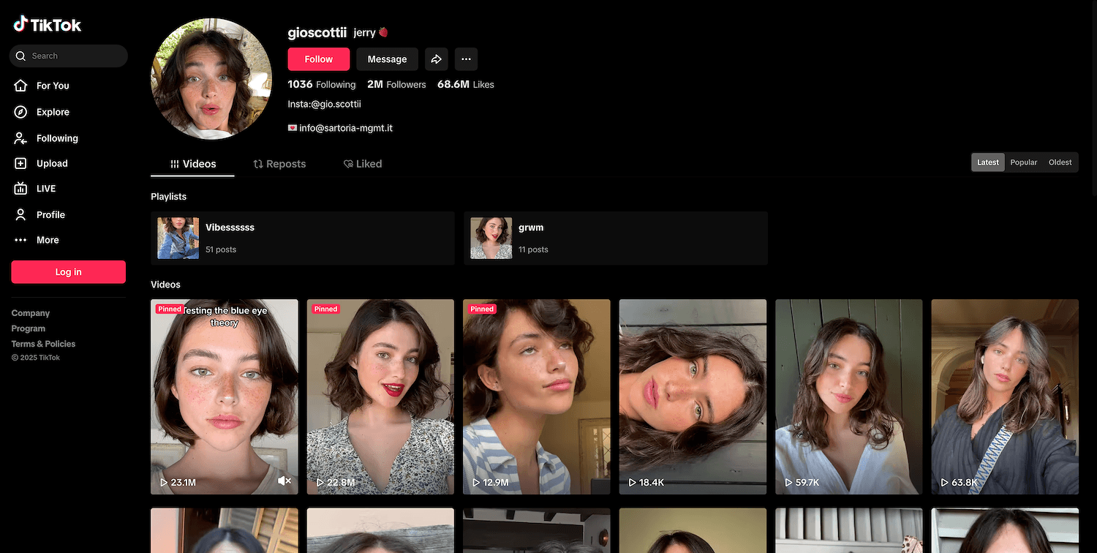Image resolution: width=1097 pixels, height=553 pixels.
Task: Open the LIVE section
Action: pos(45,189)
